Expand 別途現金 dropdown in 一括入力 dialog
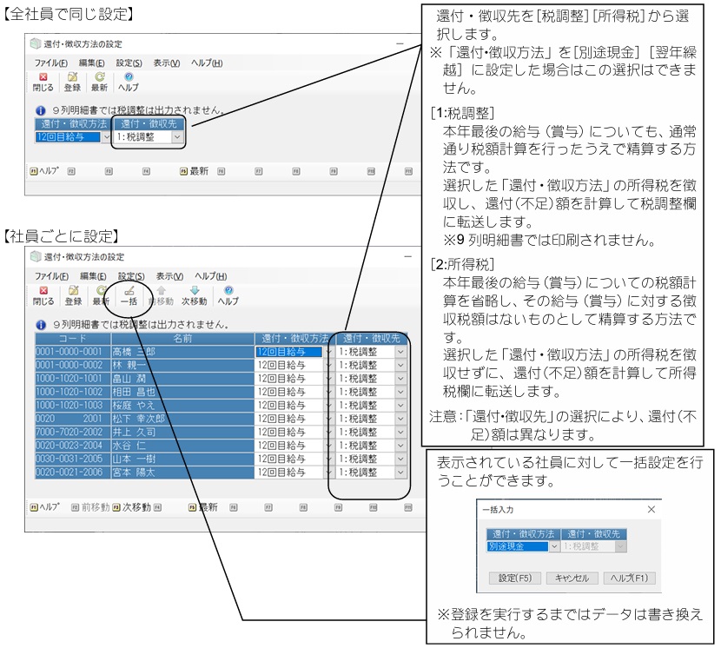Viewport: 721px width, 648px height. click(x=554, y=546)
